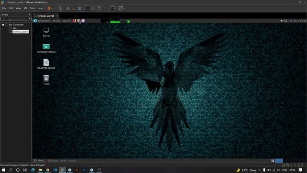Open the View menu
Image resolution: width=307 pixels, height=173 pixels.
click(18, 8)
